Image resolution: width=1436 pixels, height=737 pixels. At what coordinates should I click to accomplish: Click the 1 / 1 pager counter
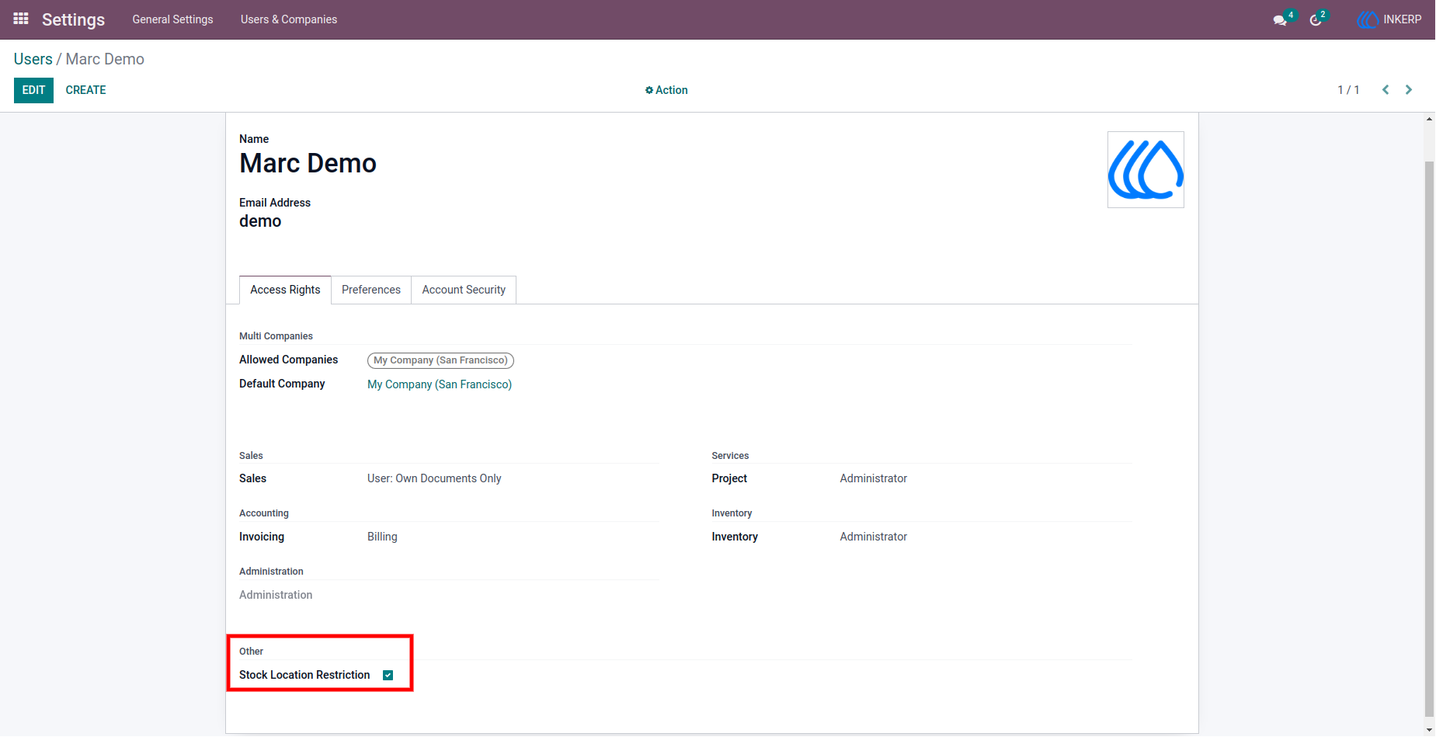pos(1348,90)
